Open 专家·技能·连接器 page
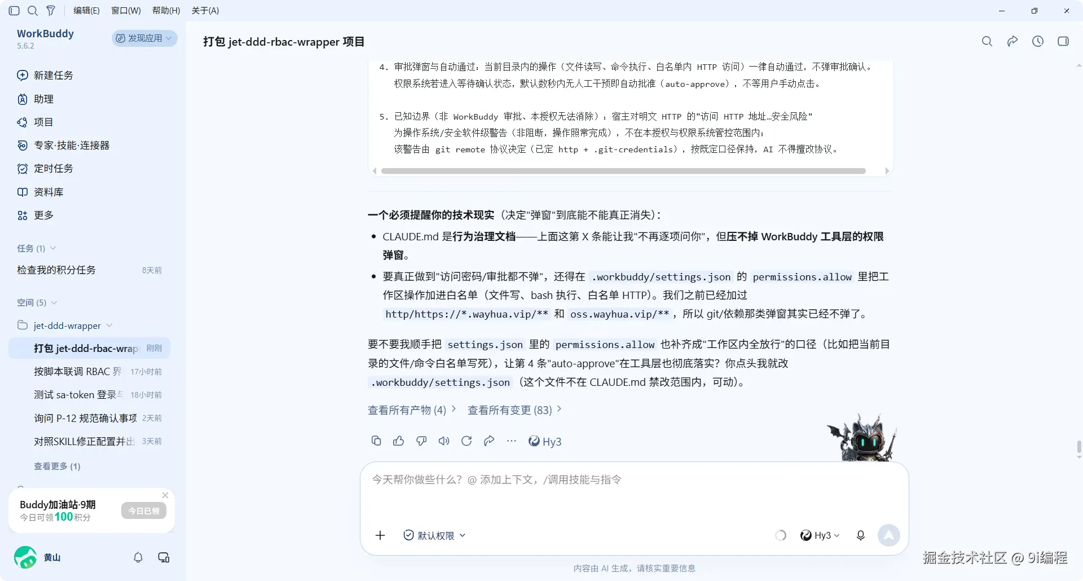Viewport: 1083px width, 581px height. (63, 145)
